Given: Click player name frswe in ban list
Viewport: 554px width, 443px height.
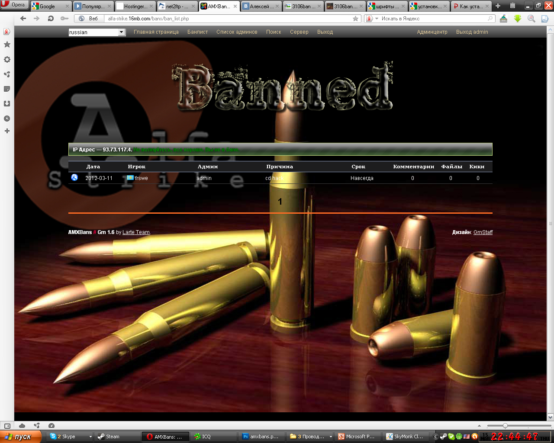Looking at the screenshot, I should [141, 178].
